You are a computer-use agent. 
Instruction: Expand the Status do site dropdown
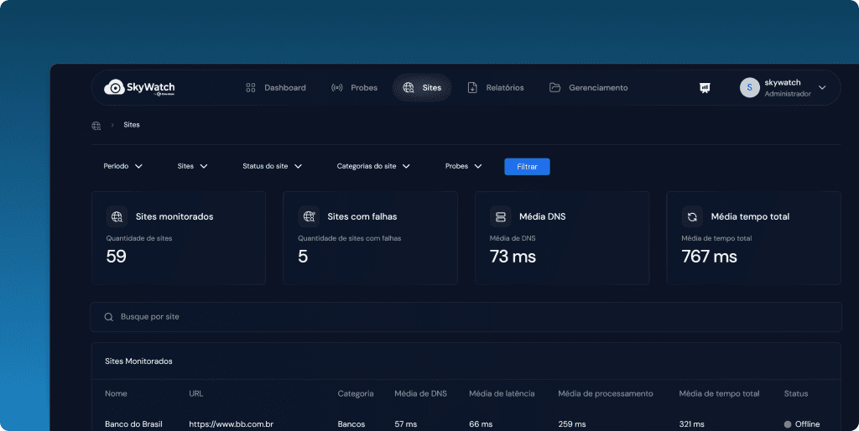(x=273, y=166)
